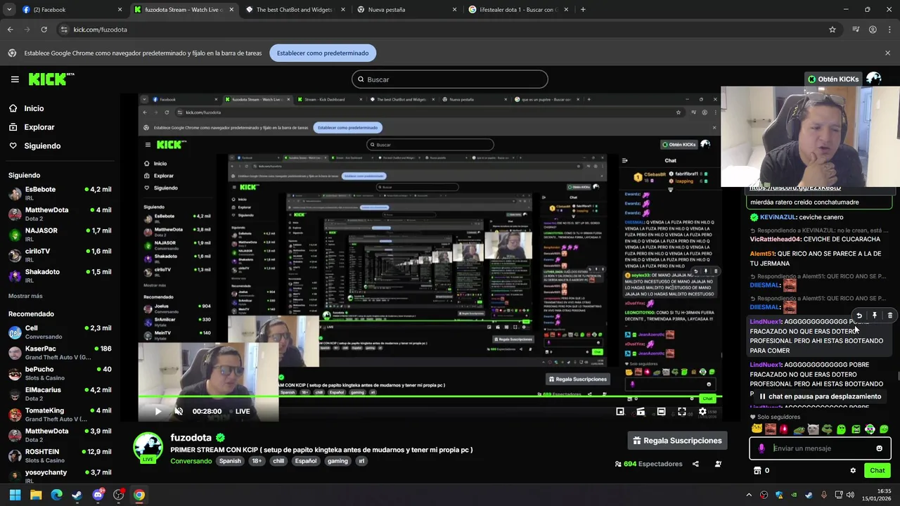Screen dimensions: 900x506
Task: Send message with the green Chat button
Action: pyautogui.click(x=877, y=471)
